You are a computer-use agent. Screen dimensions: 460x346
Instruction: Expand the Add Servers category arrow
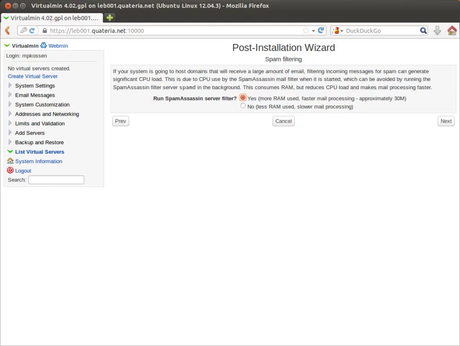click(x=10, y=133)
